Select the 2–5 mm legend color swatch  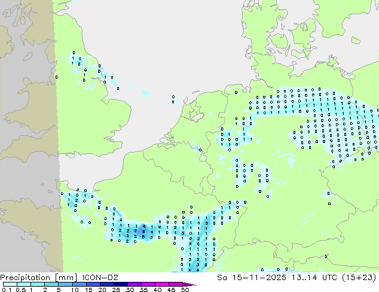click(x=51, y=284)
